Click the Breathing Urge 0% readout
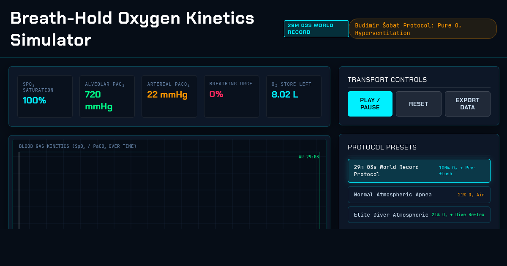The width and height of the screenshot is (507, 266). coord(216,94)
